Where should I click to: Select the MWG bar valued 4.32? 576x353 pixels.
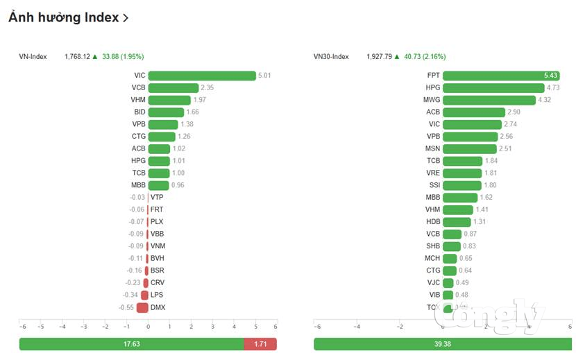point(489,100)
